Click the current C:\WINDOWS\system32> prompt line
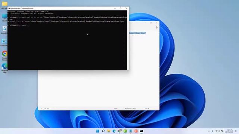Viewport: 239px width, 134px height. (x=18, y=25)
